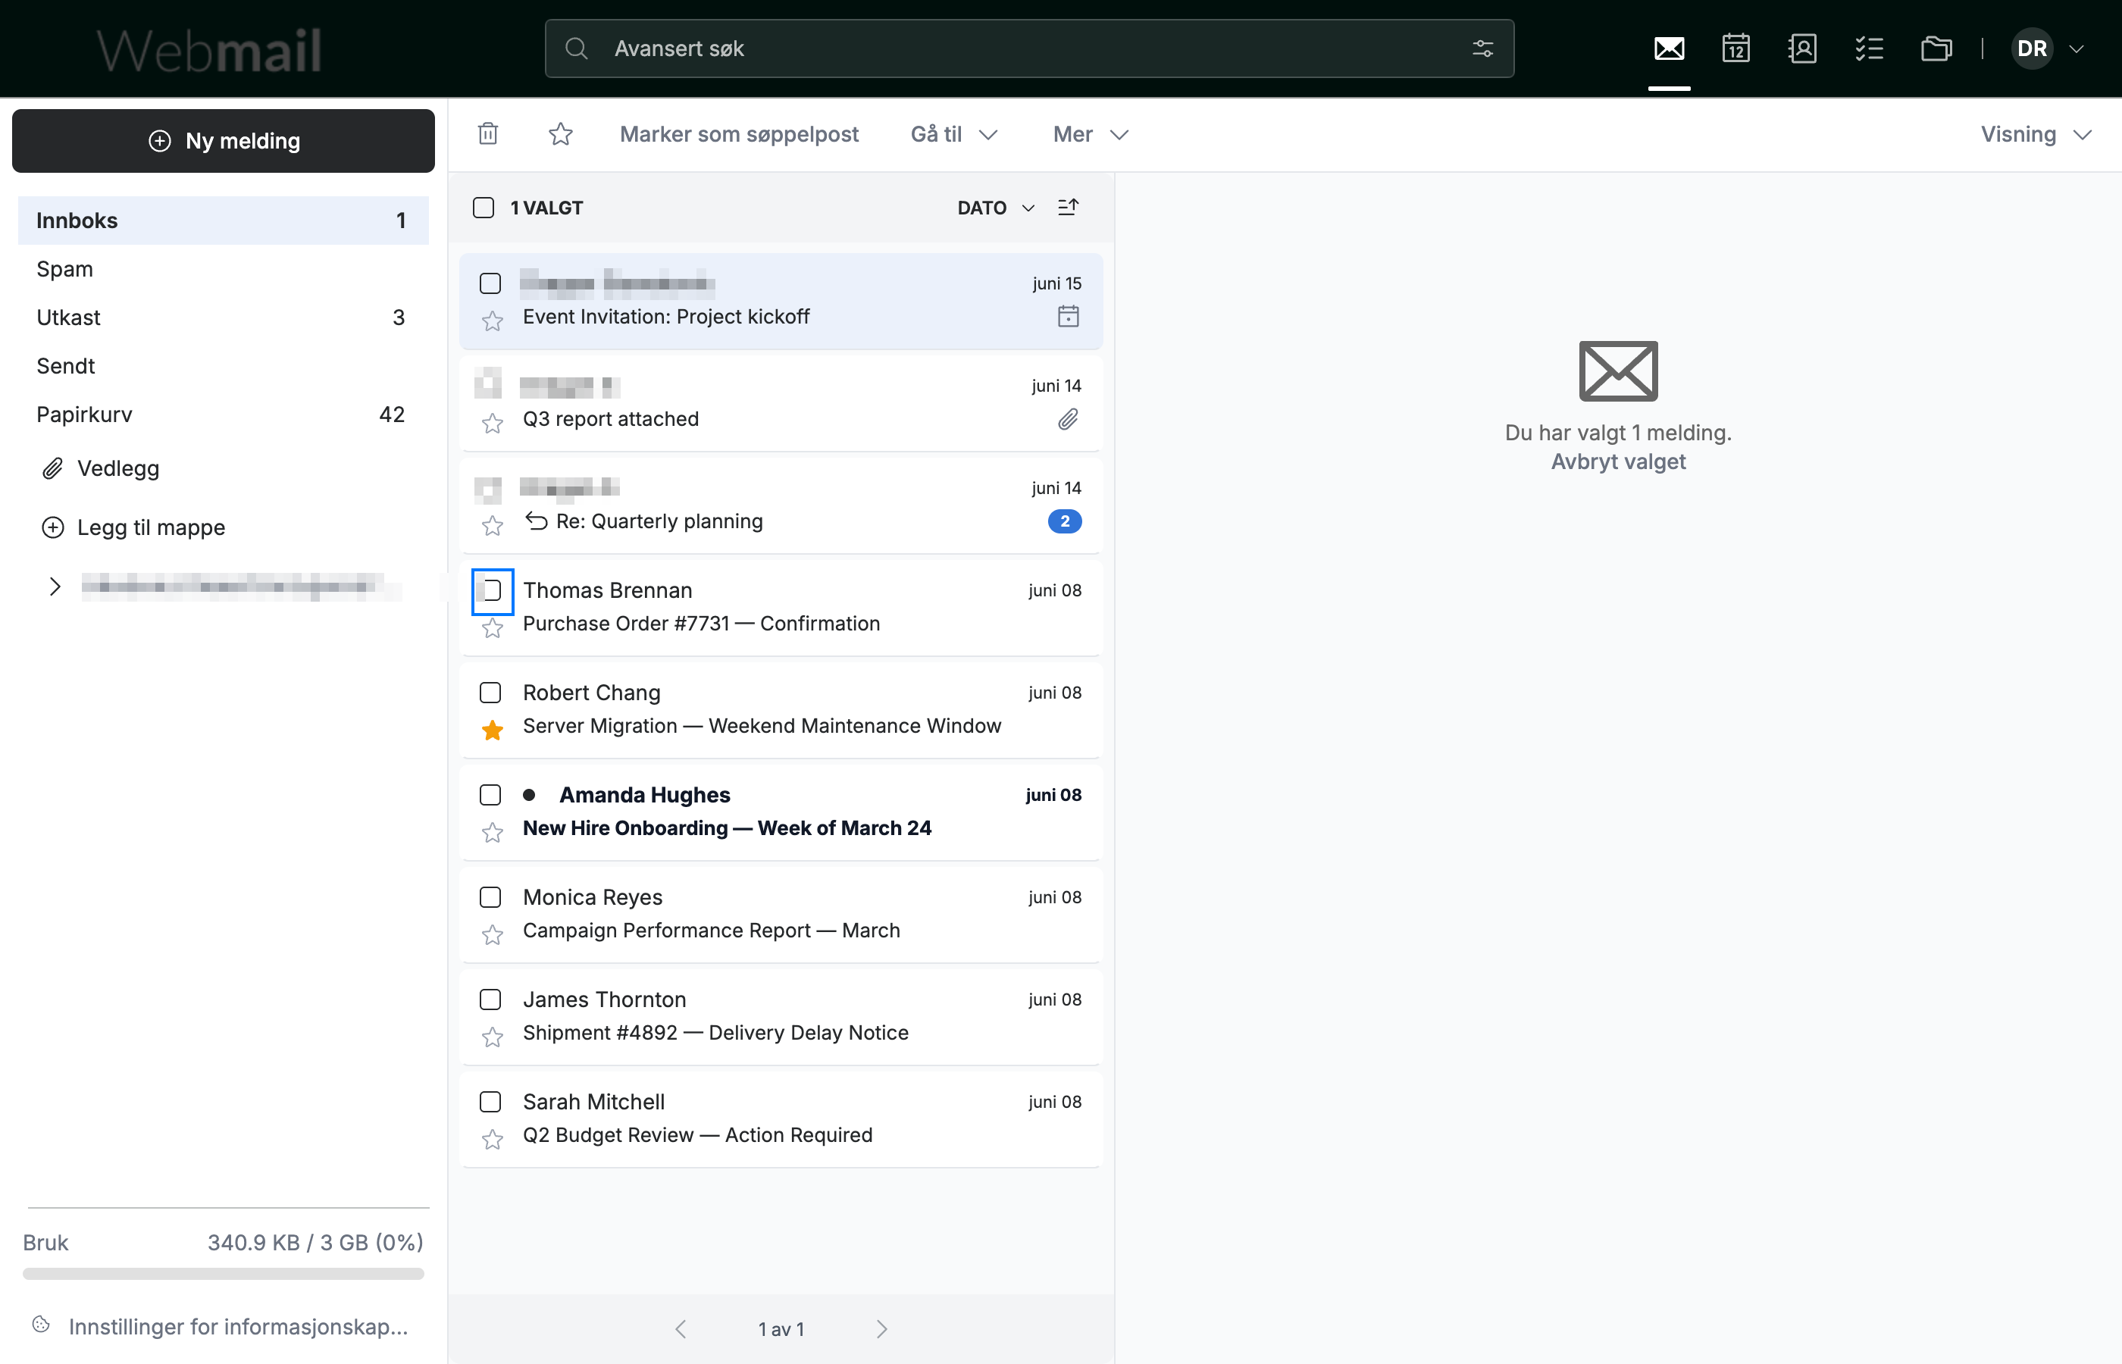Open the Gå til dropdown
2122x1364 pixels.
click(x=954, y=133)
